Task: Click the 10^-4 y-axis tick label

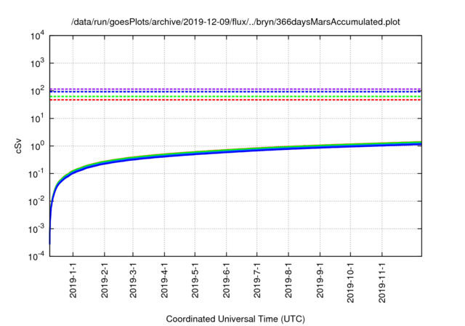Action: click(37, 257)
